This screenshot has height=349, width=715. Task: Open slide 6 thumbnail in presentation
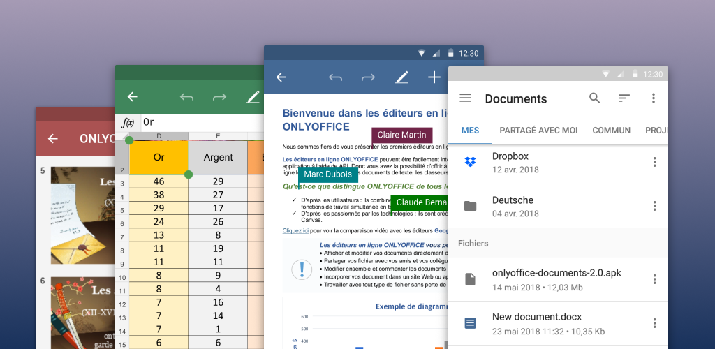(82, 313)
